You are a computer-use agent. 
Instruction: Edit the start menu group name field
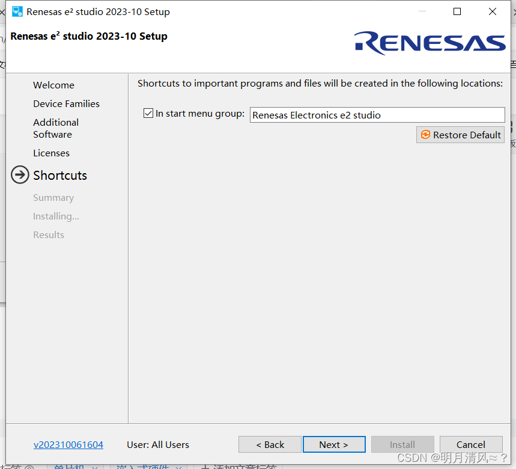pos(377,115)
